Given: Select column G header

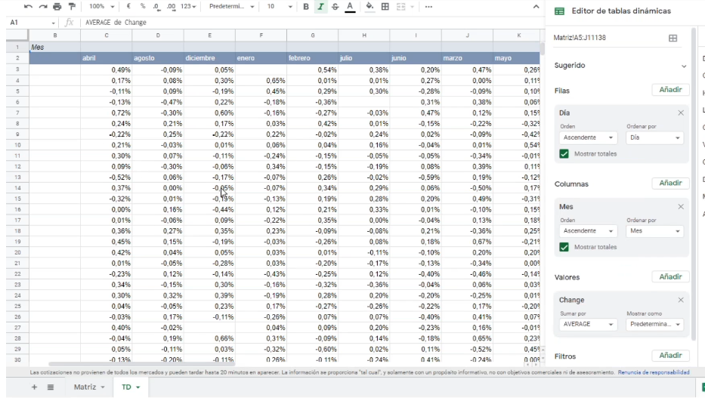Looking at the screenshot, I should (313, 35).
